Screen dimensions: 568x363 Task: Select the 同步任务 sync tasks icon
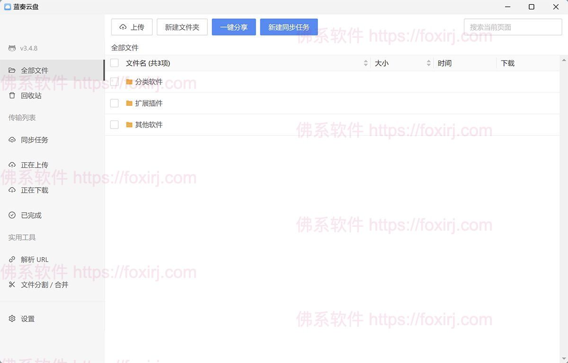(12, 139)
